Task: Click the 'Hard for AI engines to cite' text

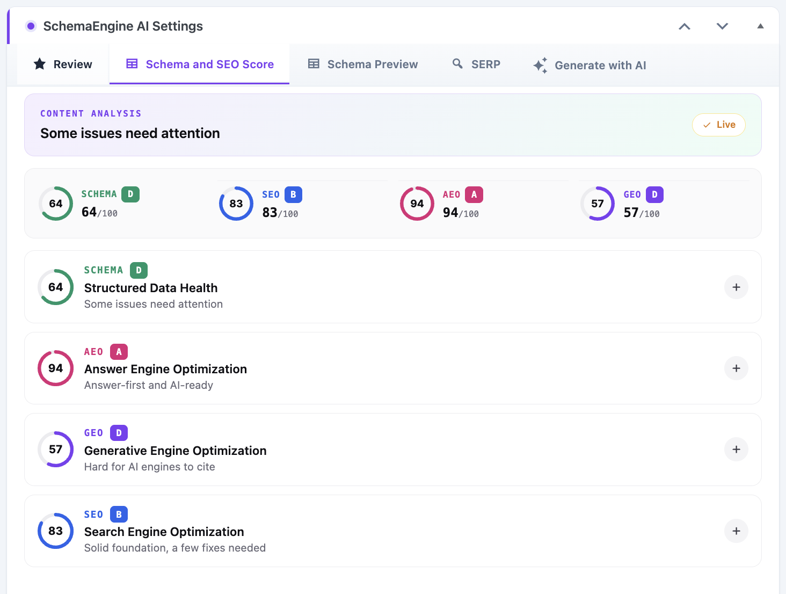Action: coord(150,467)
